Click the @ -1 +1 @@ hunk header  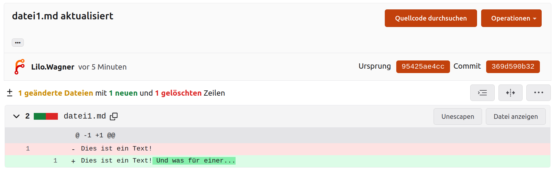(95, 136)
